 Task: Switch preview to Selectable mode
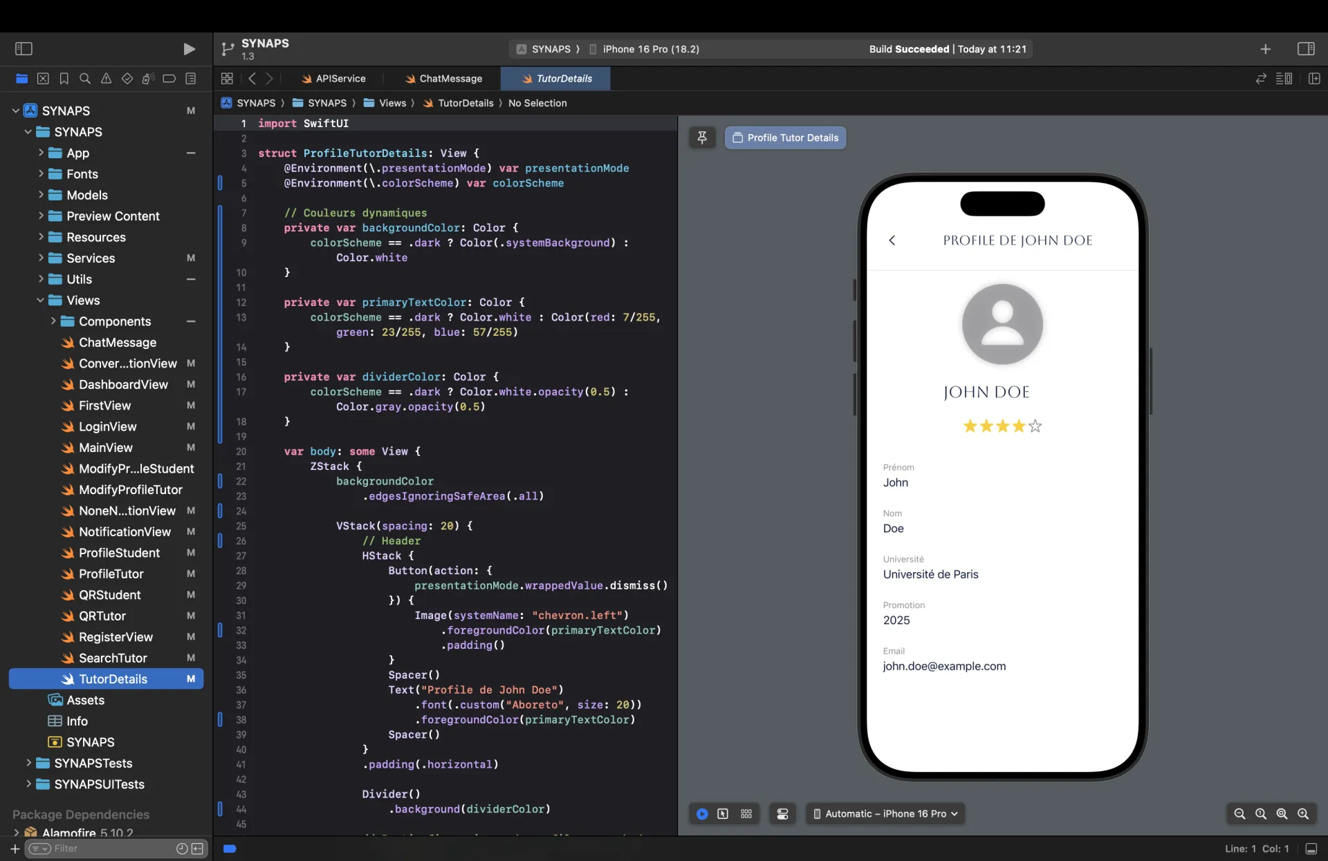click(x=723, y=814)
